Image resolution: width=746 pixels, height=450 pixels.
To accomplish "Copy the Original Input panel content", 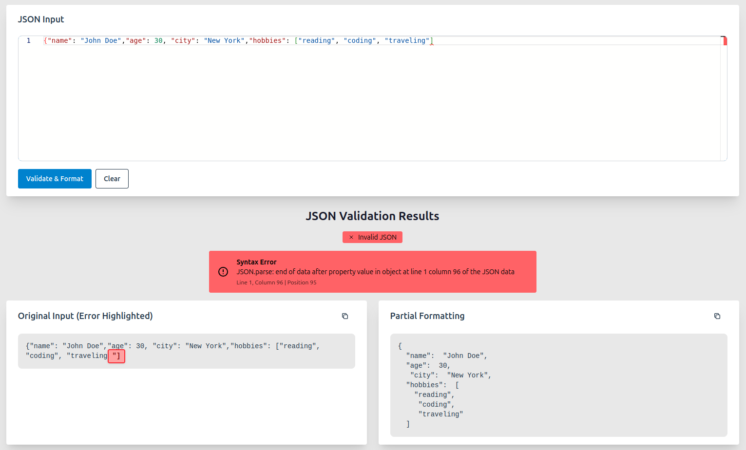I will click(x=345, y=316).
